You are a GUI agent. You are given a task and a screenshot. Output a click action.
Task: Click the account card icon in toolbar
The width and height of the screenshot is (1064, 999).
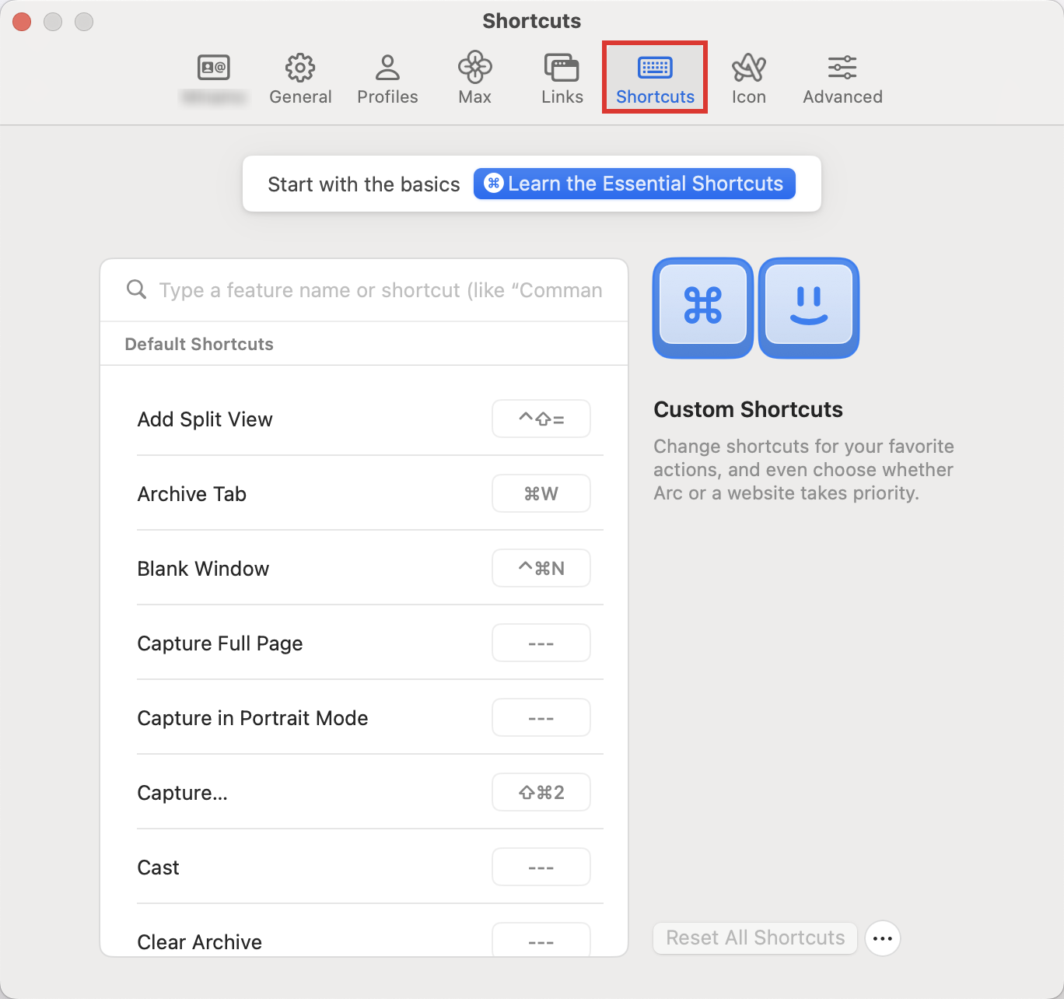tap(213, 68)
